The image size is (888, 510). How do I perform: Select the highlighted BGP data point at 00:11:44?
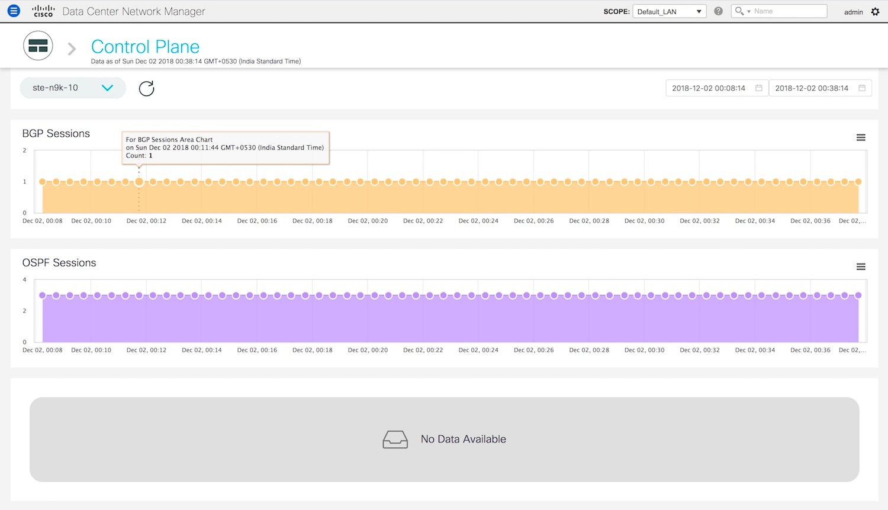139,182
